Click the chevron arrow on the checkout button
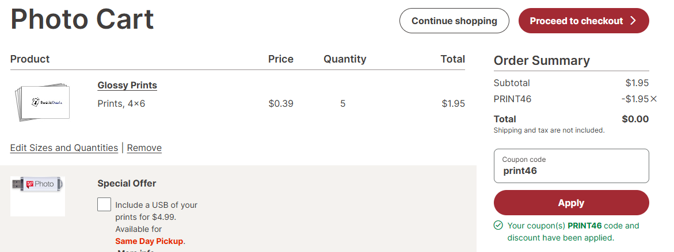 [x=633, y=21]
